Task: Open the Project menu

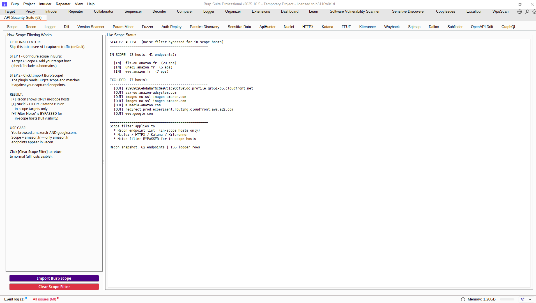Action: pyautogui.click(x=29, y=4)
